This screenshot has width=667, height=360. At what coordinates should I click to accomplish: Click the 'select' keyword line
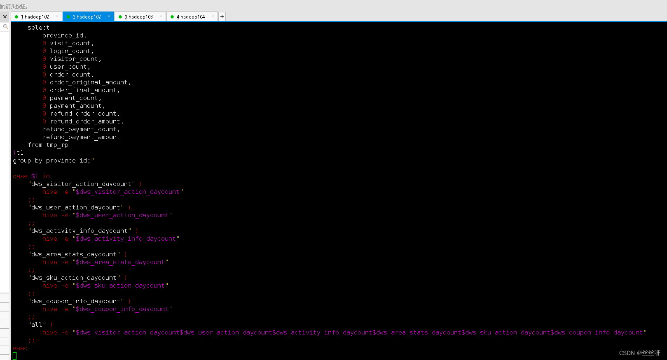pyautogui.click(x=38, y=28)
